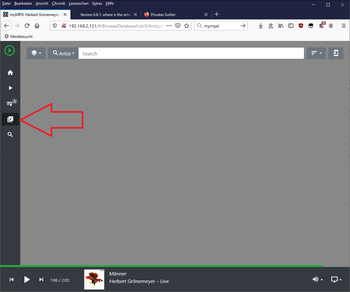
Task: Click the insecure connection lock icon
Action: click(x=64, y=26)
